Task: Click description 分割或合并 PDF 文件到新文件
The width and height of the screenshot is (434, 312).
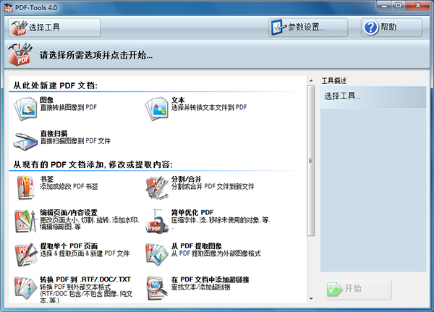Action: pos(213,187)
